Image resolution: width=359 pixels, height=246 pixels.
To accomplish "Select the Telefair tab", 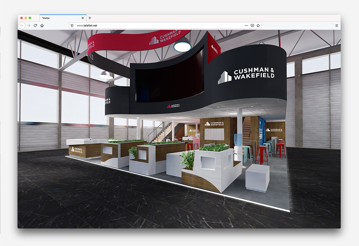I will (63, 18).
